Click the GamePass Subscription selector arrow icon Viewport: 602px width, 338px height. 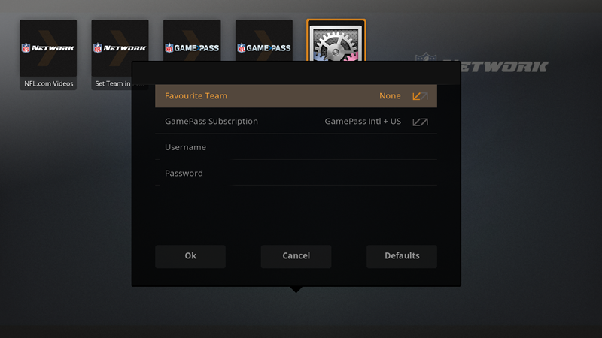420,122
